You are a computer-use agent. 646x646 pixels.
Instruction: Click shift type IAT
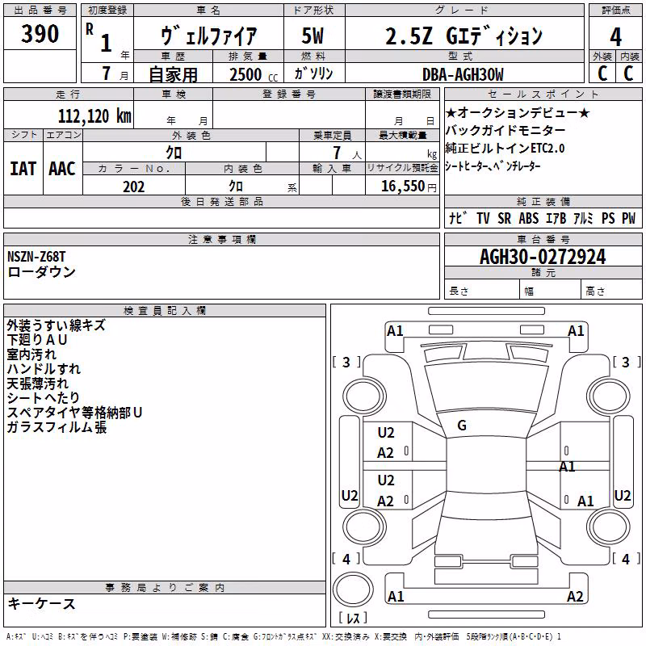click(x=23, y=169)
